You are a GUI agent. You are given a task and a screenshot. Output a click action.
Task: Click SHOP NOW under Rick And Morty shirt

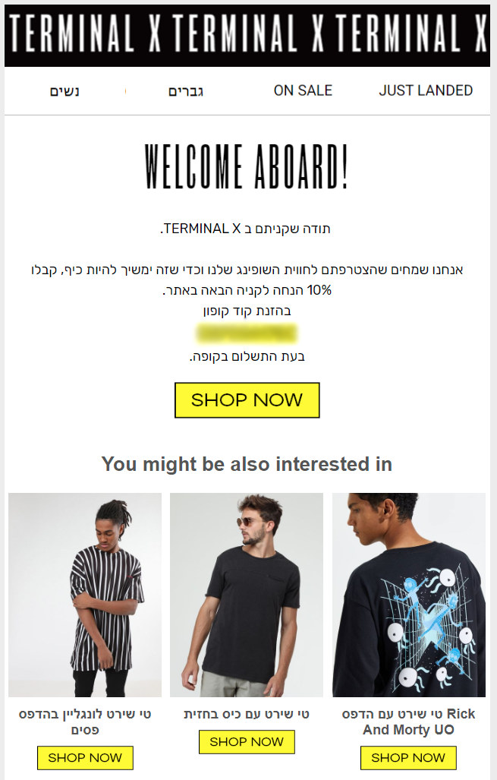[408, 758]
